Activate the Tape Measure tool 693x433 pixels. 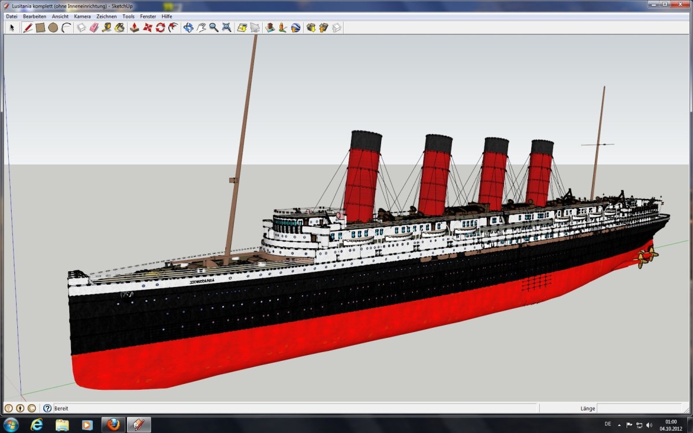(107, 28)
